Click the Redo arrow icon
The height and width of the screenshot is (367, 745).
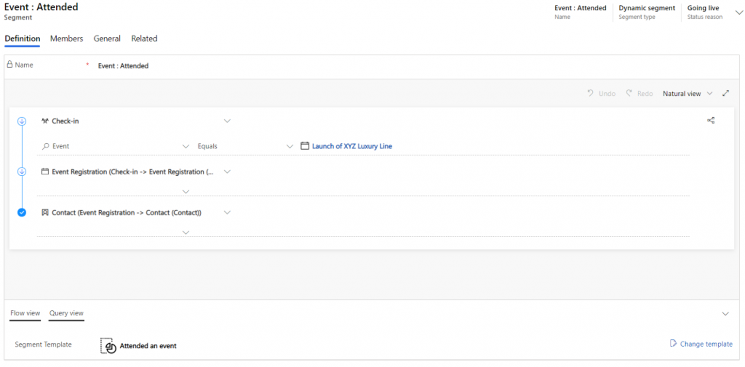tap(629, 93)
